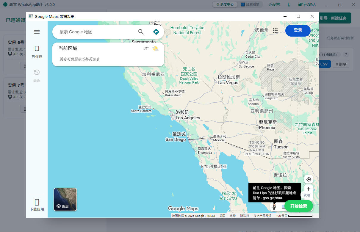Image resolution: width=360 pixels, height=232 pixels.
Task: Click the AI robot icon under 实例 6号
Action: 10,54
